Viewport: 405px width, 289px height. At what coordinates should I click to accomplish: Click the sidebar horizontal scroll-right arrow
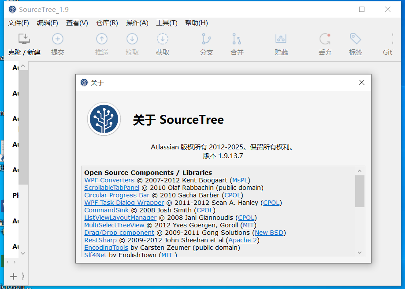point(15,262)
